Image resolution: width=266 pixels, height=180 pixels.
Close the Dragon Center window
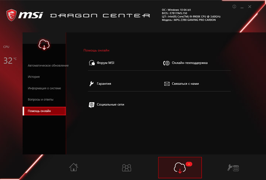(250, 7)
